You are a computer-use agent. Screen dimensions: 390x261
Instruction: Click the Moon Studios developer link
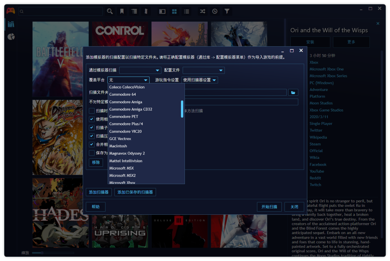pos(321,103)
